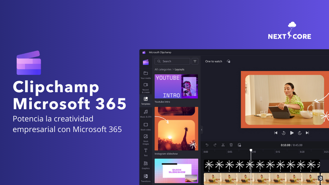
Task: Play the video preview
Action: (x=292, y=133)
